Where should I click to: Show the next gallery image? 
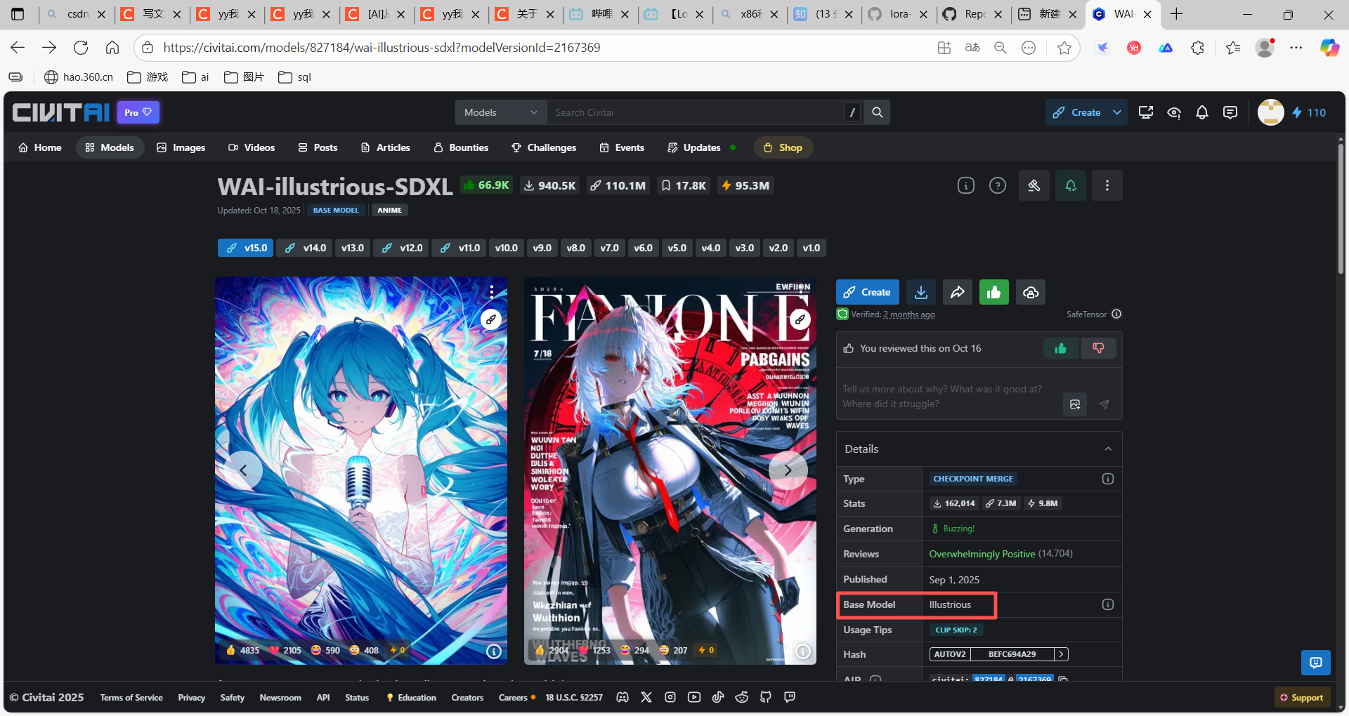pos(788,470)
